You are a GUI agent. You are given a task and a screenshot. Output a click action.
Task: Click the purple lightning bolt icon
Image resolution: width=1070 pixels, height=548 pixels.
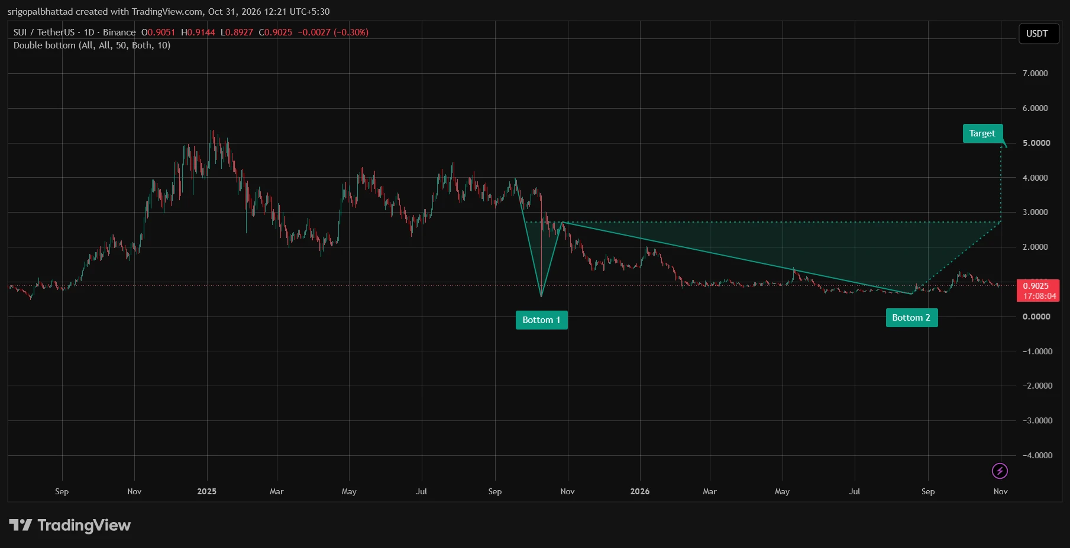[1000, 471]
